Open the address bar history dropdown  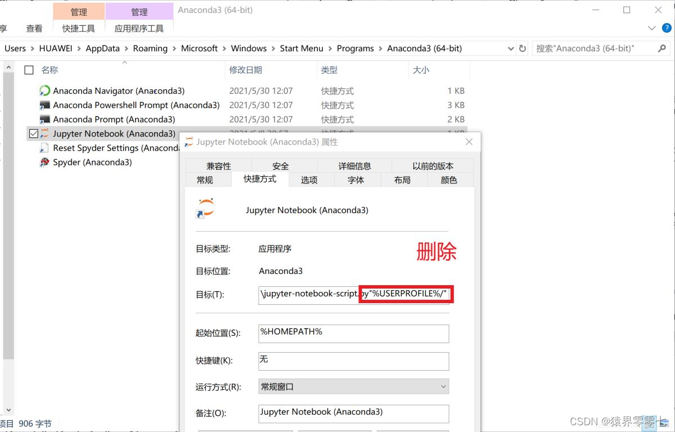(510, 48)
